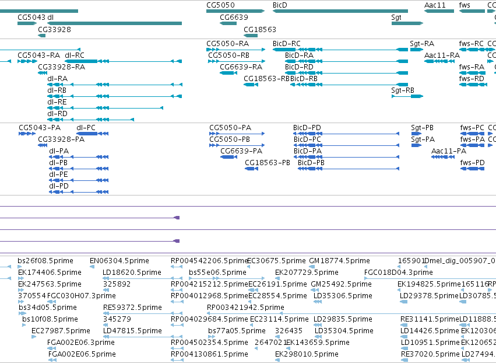
Task: Select the CG33928-RA transcript label
Action: coord(61,67)
